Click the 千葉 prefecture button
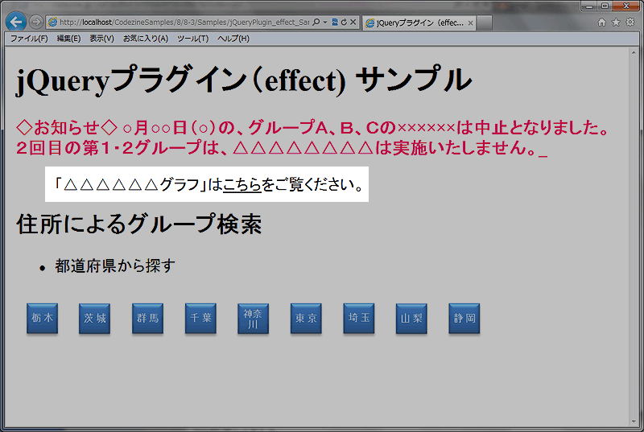Image resolution: width=644 pixels, height=432 pixels. coord(200,319)
